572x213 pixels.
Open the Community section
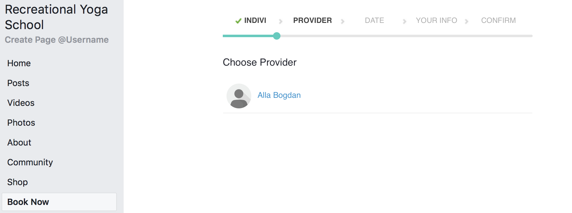[x=30, y=162]
